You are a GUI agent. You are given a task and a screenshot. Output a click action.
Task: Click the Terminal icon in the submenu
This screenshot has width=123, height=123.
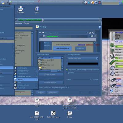coord(15,88)
